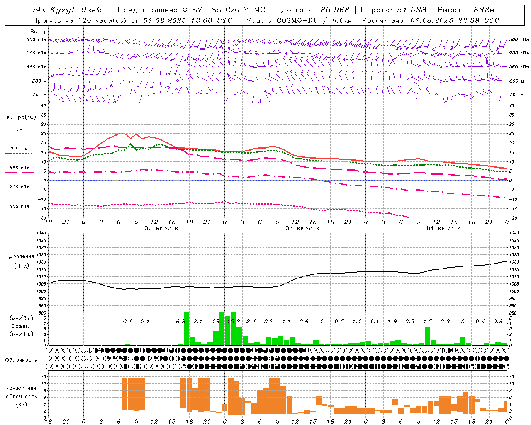Click the 1.9 precipitation total
The width and height of the screenshot is (531, 425).
392,322
